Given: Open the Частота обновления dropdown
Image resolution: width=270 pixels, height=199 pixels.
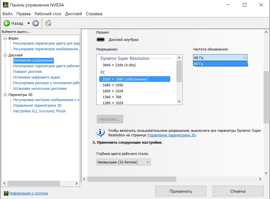Looking at the screenshot, I should point(220,58).
